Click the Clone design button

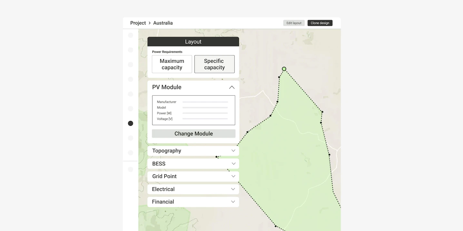(320, 23)
